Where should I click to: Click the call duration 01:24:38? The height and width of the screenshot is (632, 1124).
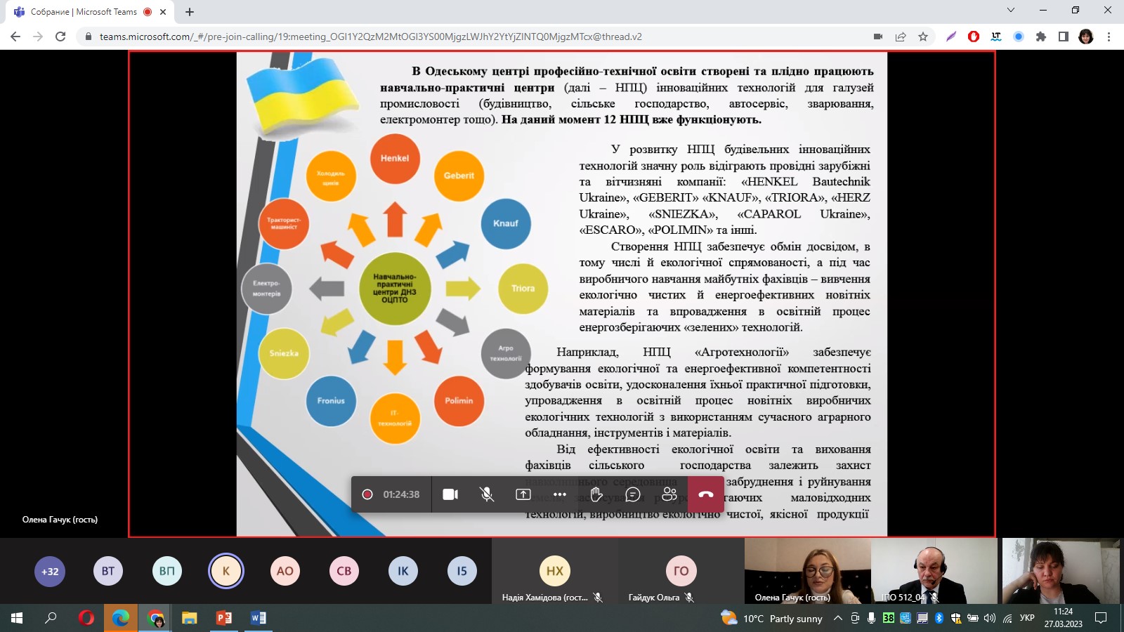pos(401,494)
